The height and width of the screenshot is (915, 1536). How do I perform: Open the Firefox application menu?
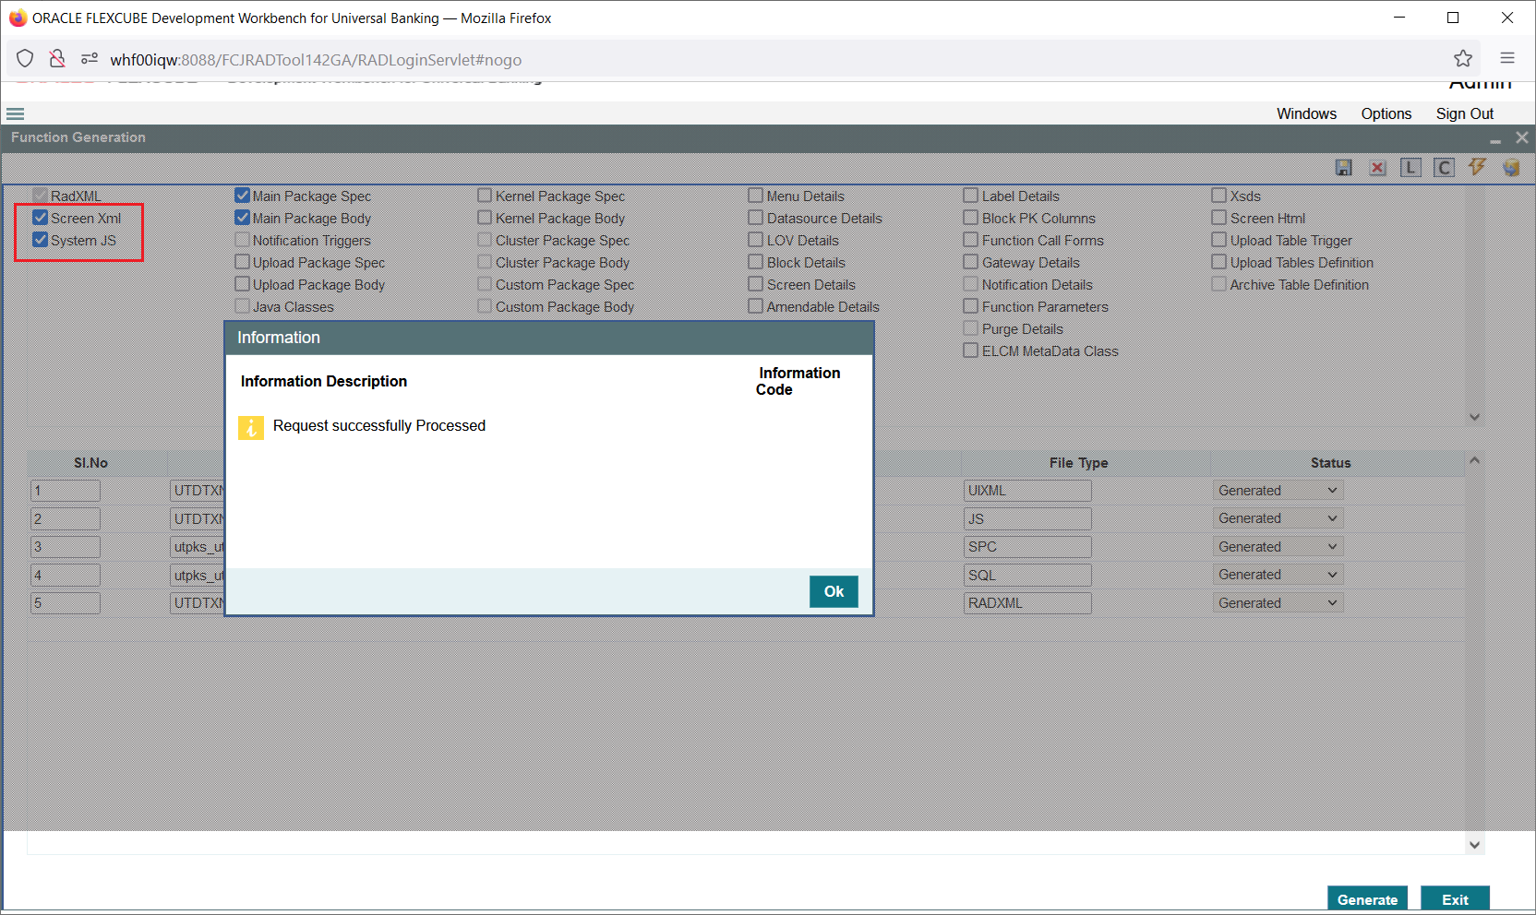coord(1507,58)
